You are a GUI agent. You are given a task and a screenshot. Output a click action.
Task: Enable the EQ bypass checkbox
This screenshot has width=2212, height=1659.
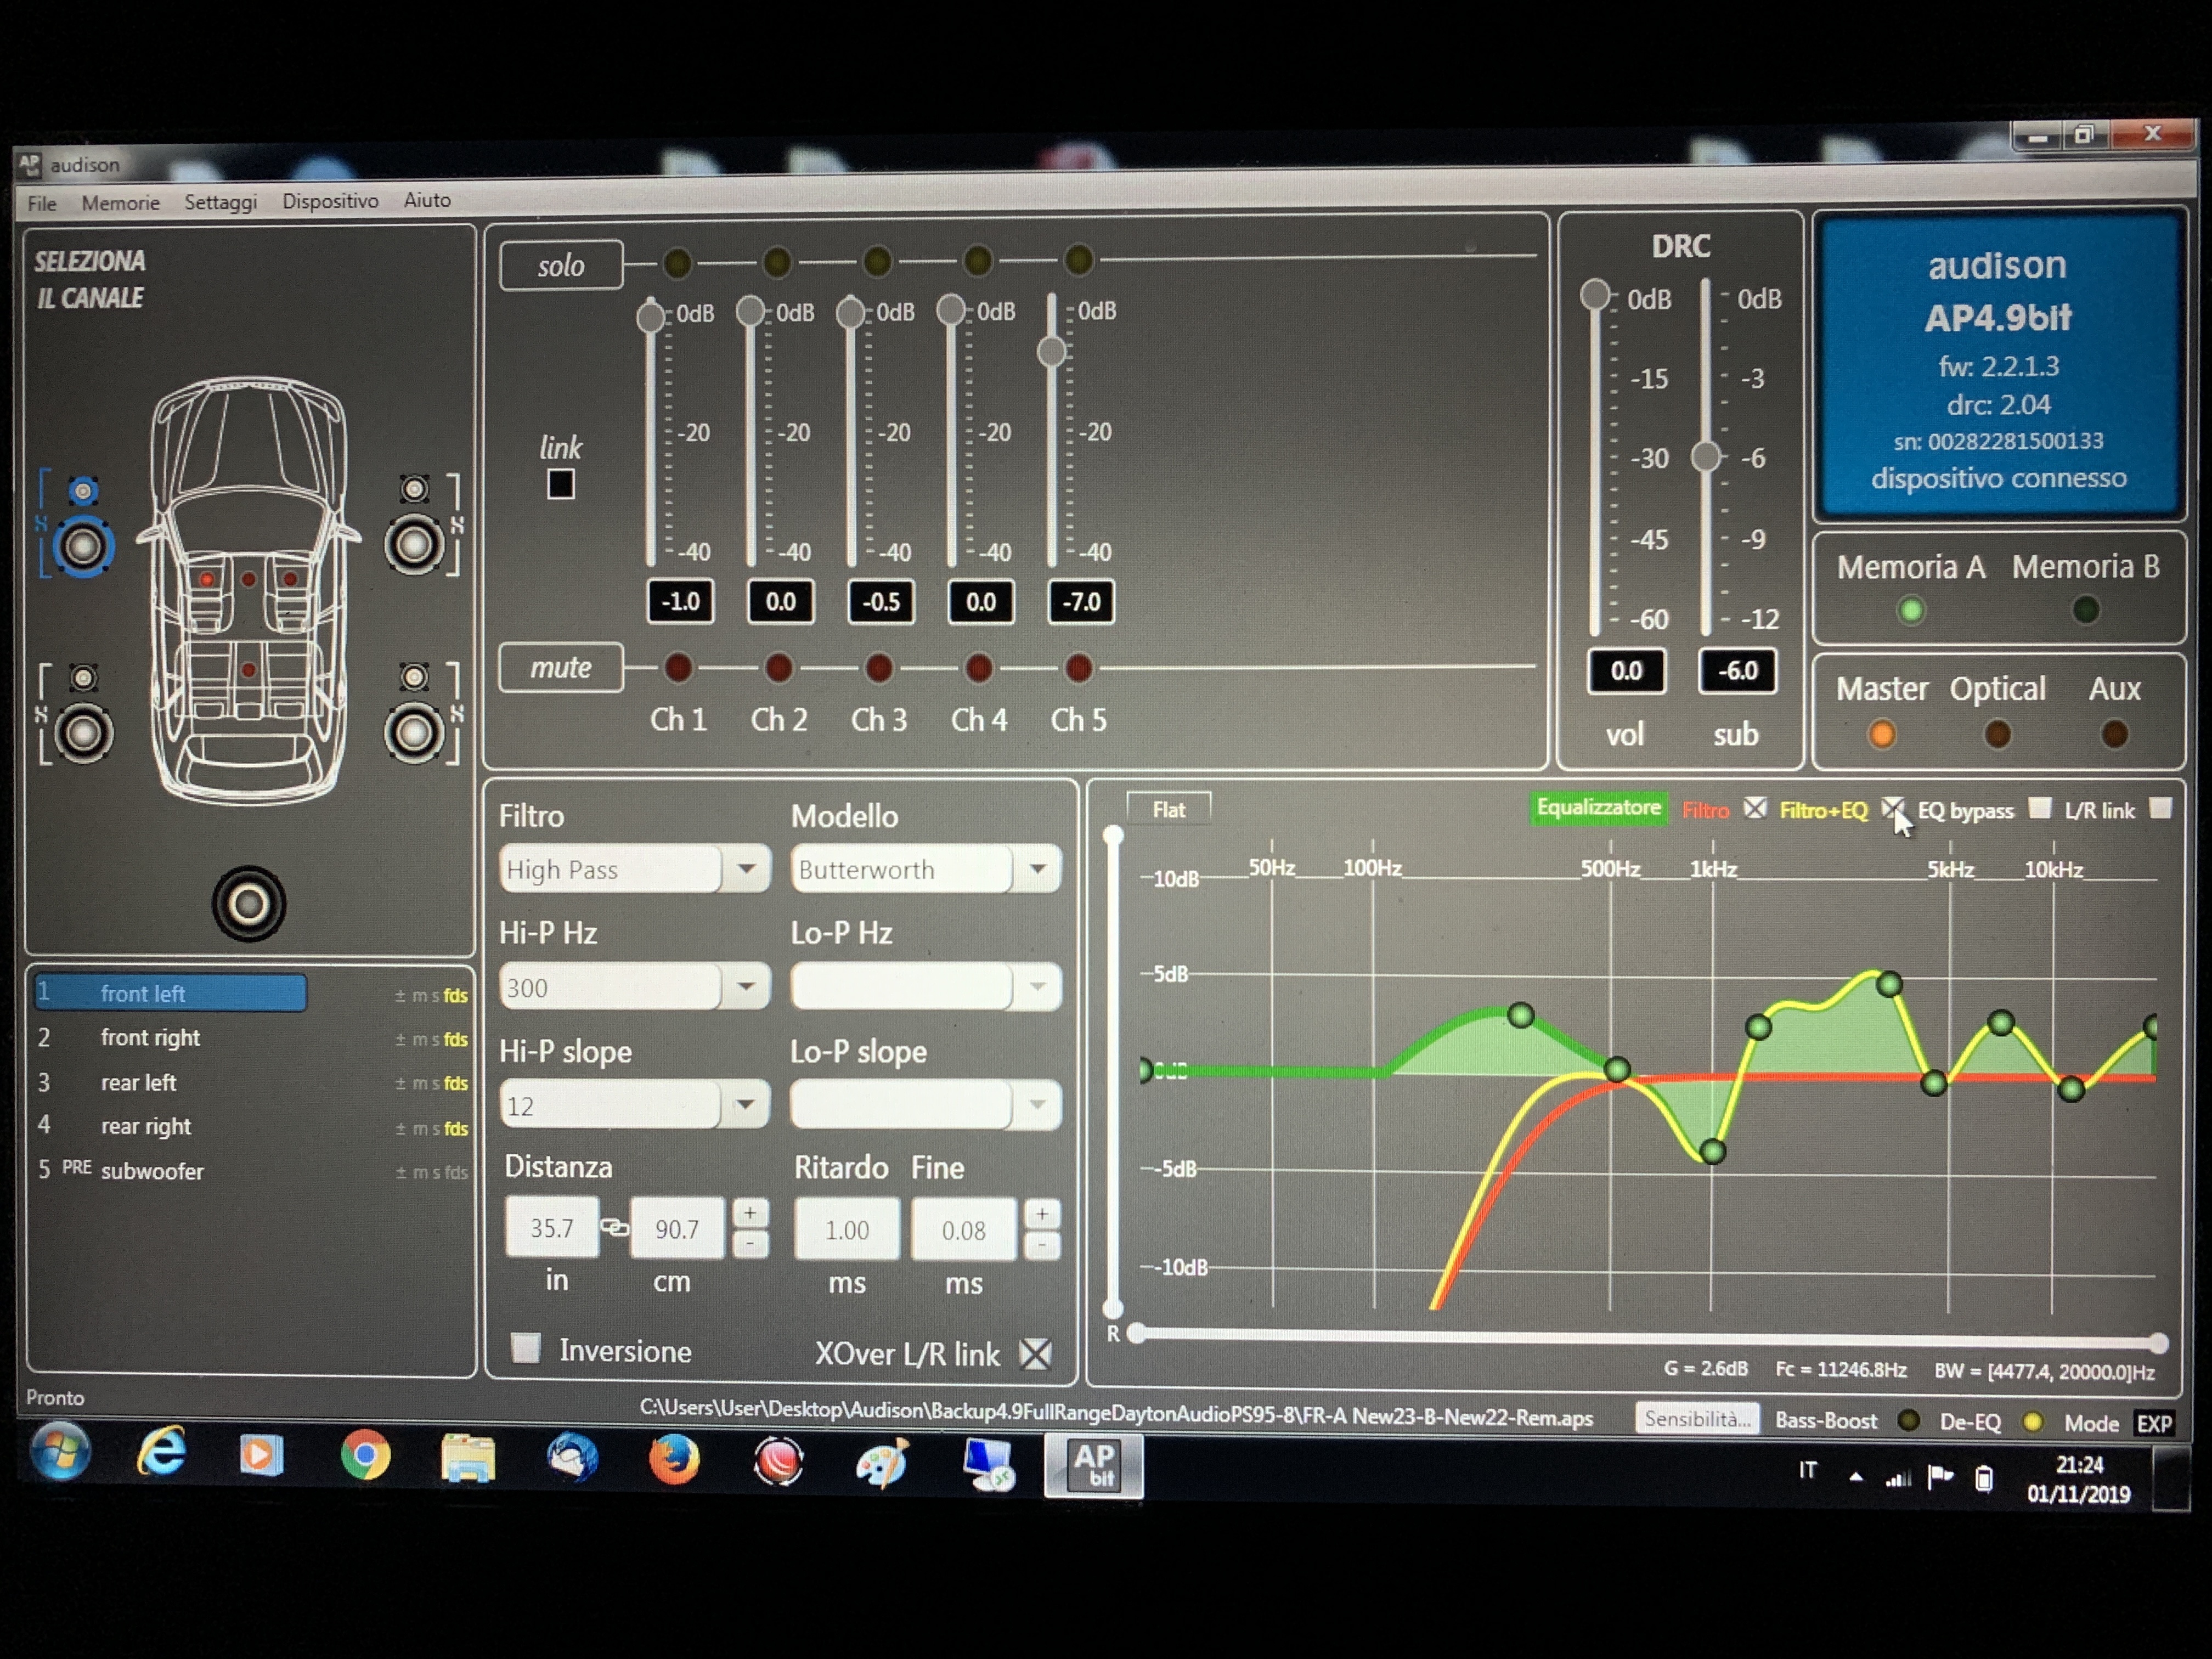(x=2040, y=808)
